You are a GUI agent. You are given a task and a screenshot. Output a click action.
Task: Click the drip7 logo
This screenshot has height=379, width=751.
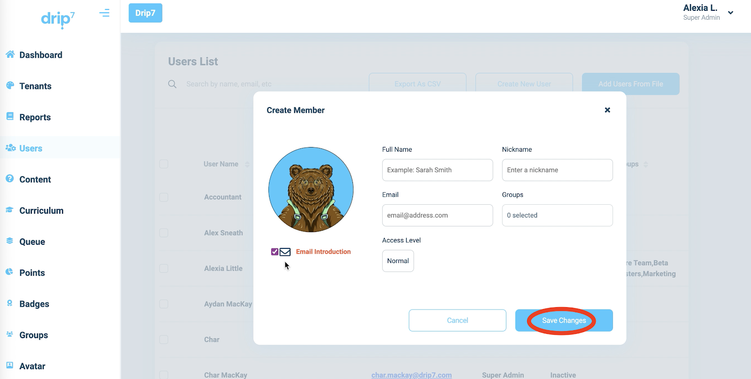click(x=58, y=19)
